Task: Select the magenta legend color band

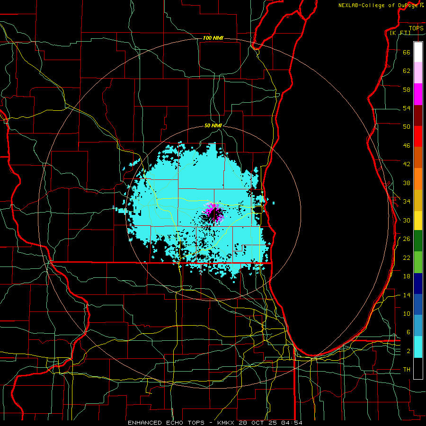Action: pyautogui.click(x=418, y=94)
